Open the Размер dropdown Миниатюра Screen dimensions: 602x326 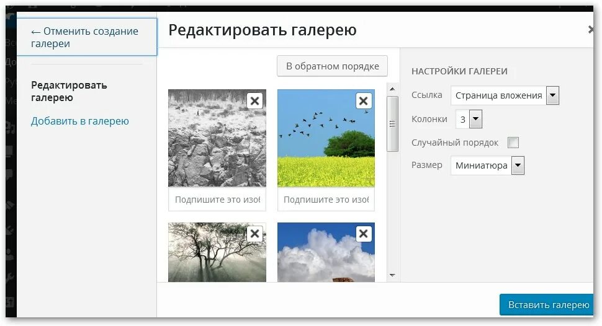point(488,165)
